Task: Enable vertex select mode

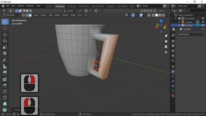Action: click(23, 15)
